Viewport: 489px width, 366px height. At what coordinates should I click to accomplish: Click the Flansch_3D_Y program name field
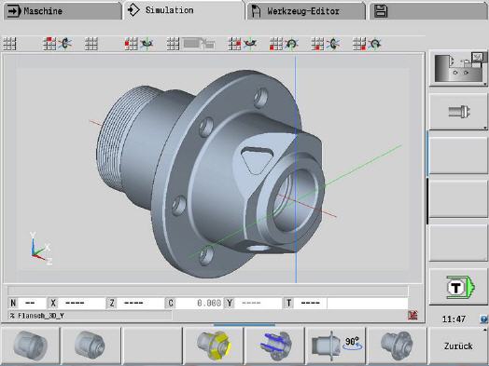coord(90,316)
